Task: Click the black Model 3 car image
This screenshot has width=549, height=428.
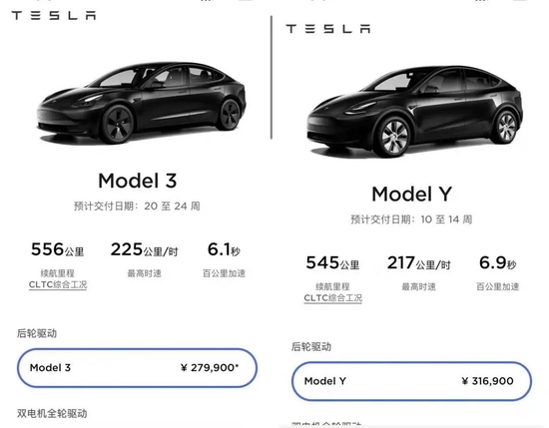Action: (142, 103)
